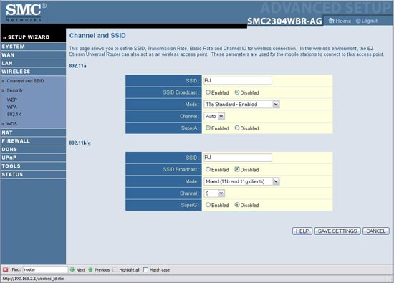Click the SAVE SETTINGS button

coord(337,231)
